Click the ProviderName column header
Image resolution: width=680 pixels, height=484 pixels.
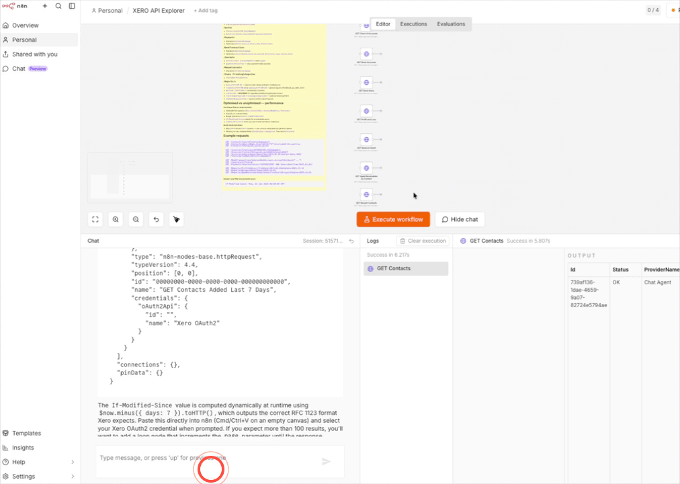tap(661, 270)
